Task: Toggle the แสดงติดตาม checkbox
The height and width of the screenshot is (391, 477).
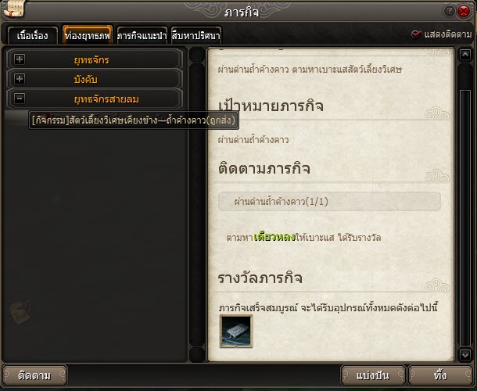Action: (416, 34)
